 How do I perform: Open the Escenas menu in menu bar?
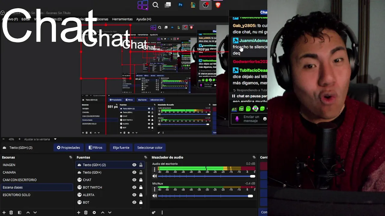tap(102, 19)
